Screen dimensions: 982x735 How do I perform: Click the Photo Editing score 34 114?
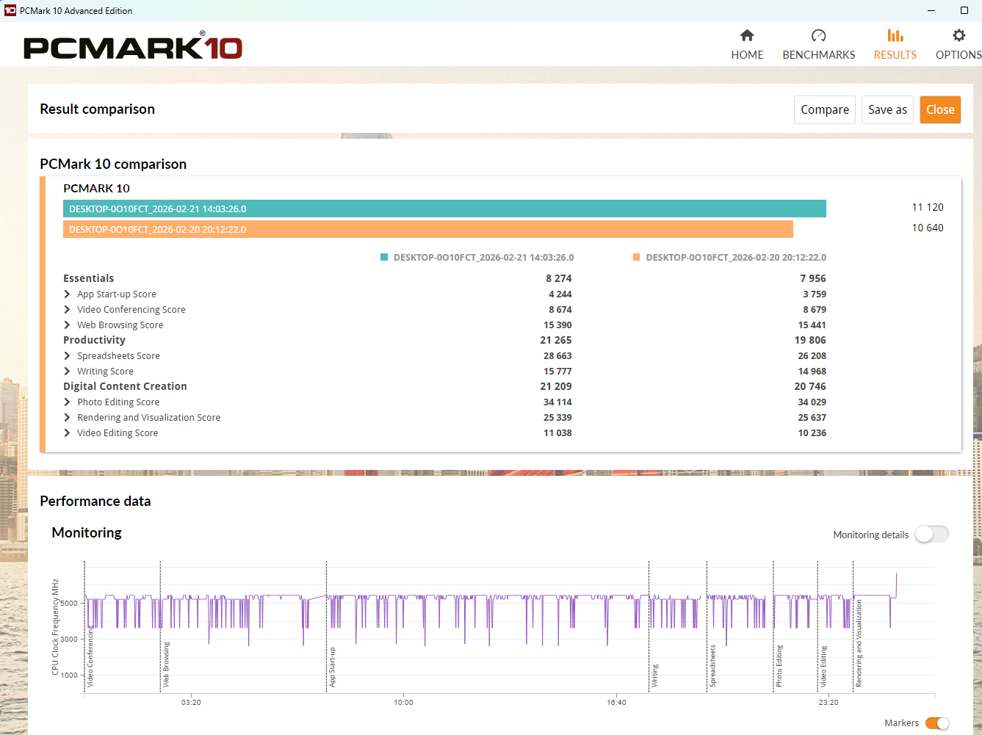coord(557,402)
